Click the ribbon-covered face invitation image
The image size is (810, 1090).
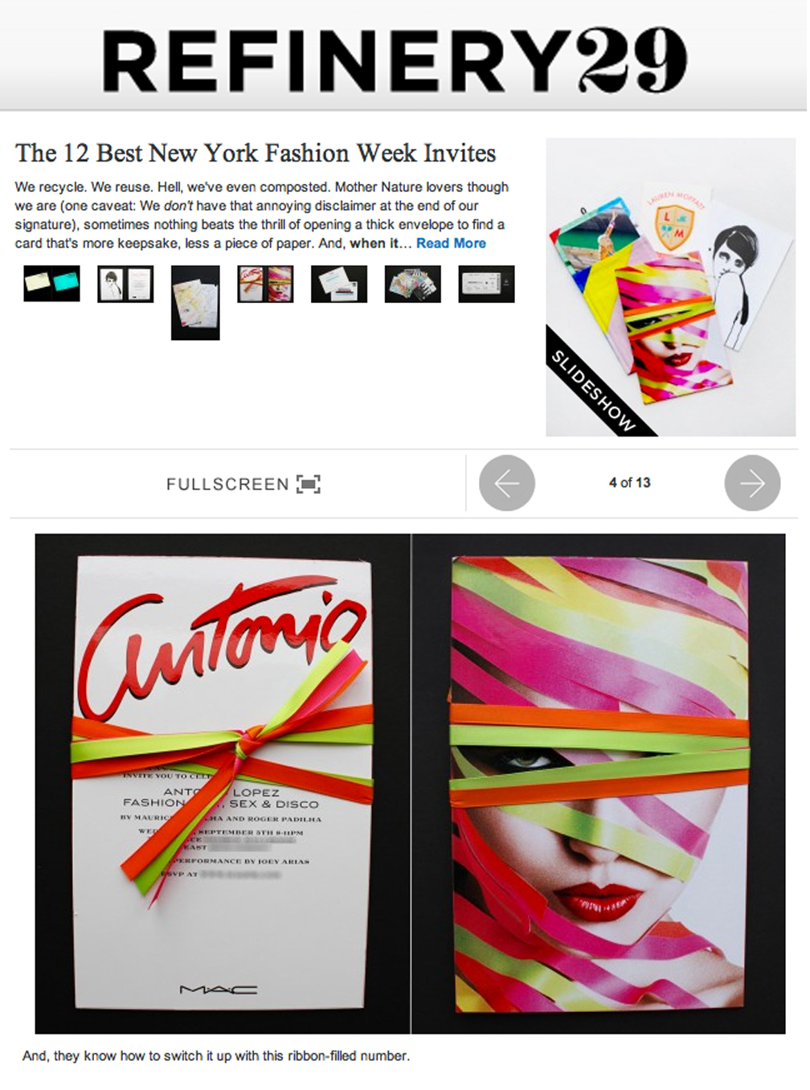tap(599, 784)
